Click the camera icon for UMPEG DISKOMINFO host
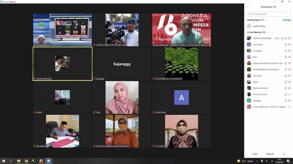This screenshot has height=164, width=293. (289, 38)
